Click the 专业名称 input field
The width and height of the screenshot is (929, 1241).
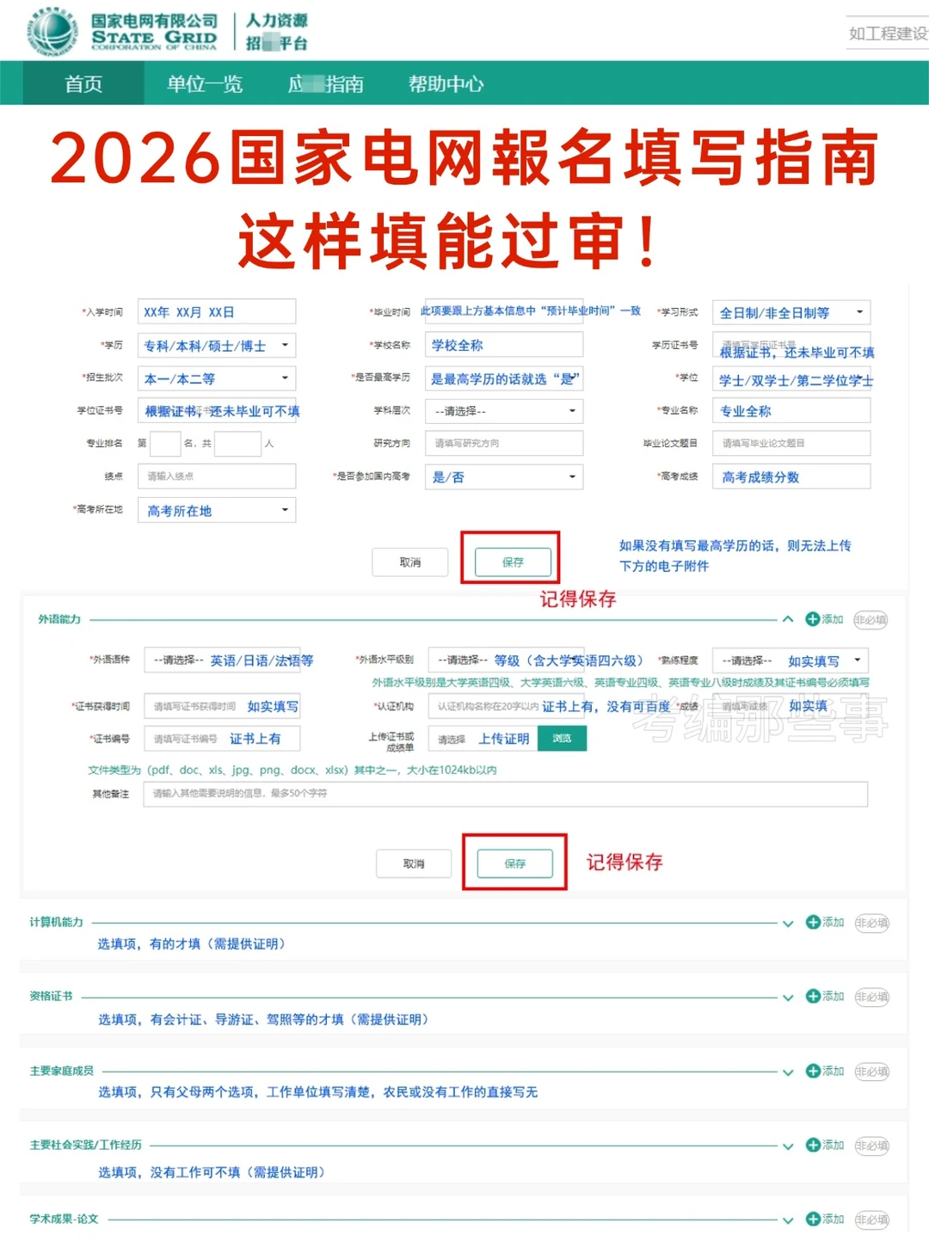[x=791, y=411]
